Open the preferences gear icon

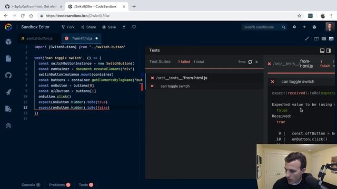[294, 27]
